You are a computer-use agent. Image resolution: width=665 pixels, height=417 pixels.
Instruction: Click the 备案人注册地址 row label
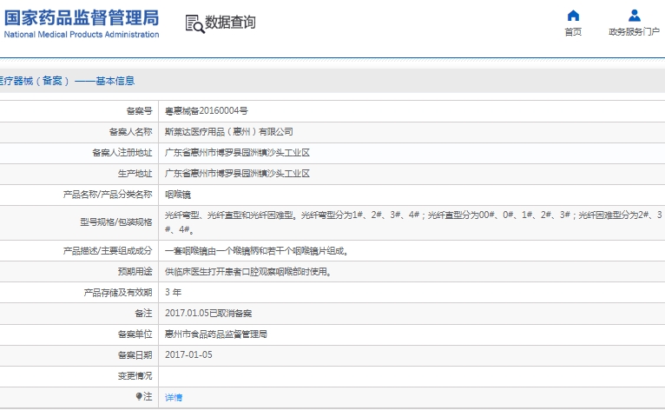(122, 152)
